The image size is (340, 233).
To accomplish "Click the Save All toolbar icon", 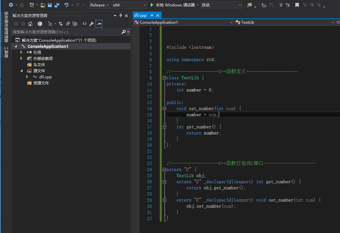I will 57,5.
